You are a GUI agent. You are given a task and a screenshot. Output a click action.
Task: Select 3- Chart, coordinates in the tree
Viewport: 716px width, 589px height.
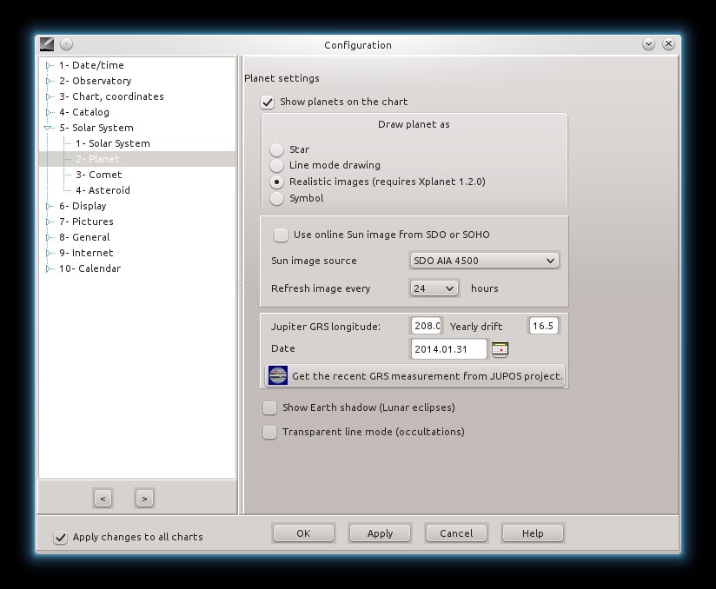[111, 96]
